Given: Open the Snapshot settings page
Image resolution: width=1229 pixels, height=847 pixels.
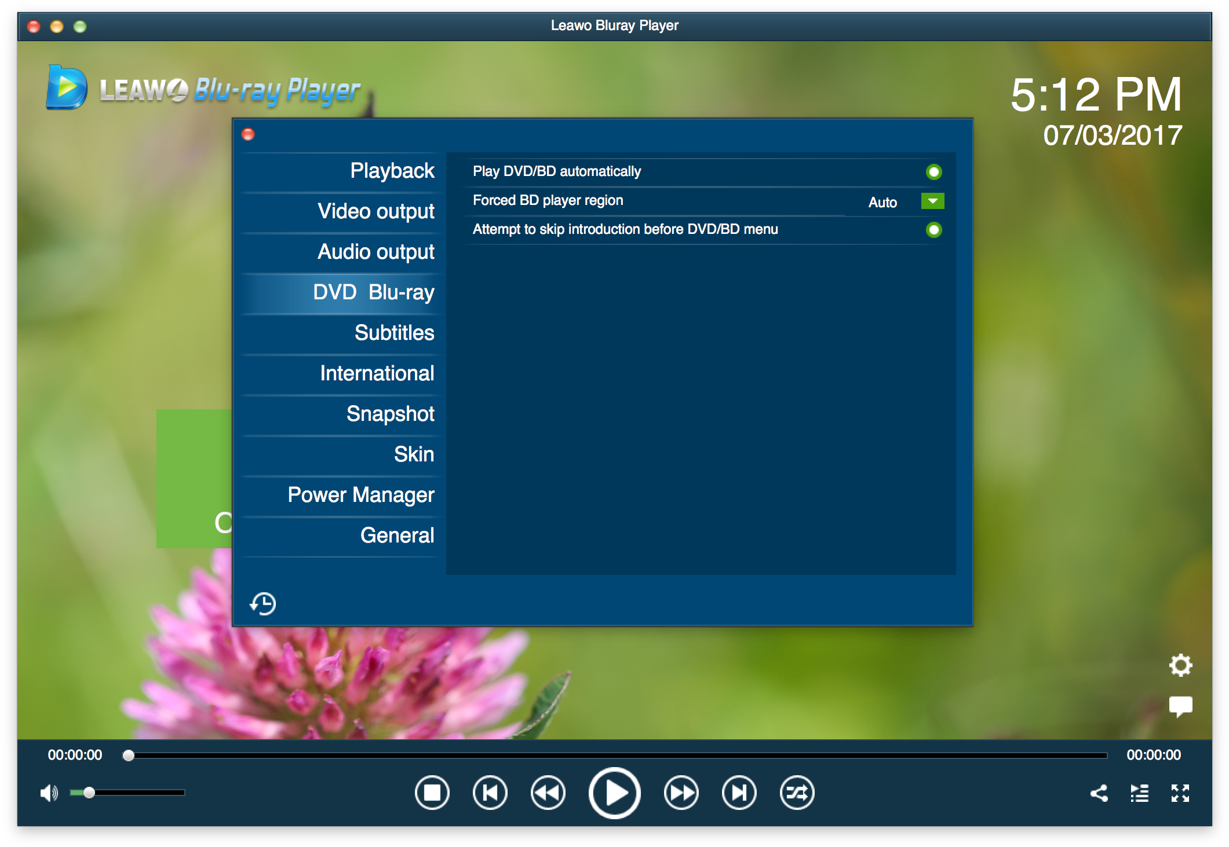Looking at the screenshot, I should click(x=391, y=414).
